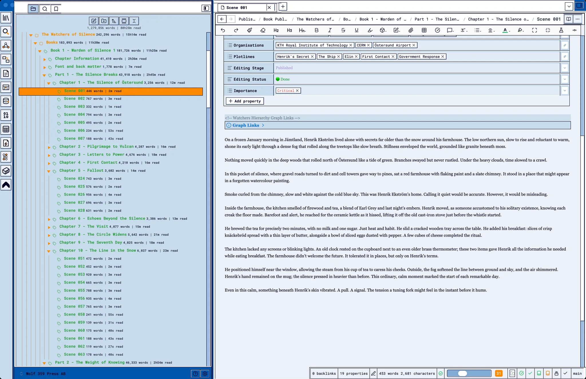Expand Chapter 2 - Pilgrimage to Vulcan

[49, 147]
